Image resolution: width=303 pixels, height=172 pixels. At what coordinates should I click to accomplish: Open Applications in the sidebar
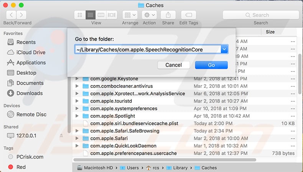coord(31,62)
